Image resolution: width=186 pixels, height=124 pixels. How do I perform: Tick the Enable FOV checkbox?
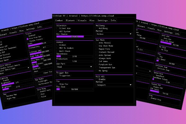pyautogui.click(x=152, y=86)
